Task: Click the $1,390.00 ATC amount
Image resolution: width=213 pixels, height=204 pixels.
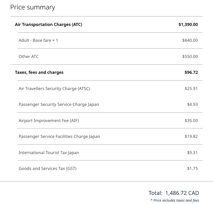Action: point(188,25)
